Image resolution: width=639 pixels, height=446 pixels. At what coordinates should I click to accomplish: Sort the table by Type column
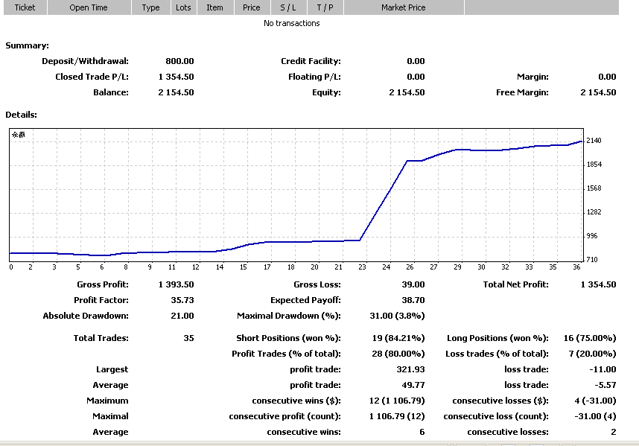(x=150, y=7)
